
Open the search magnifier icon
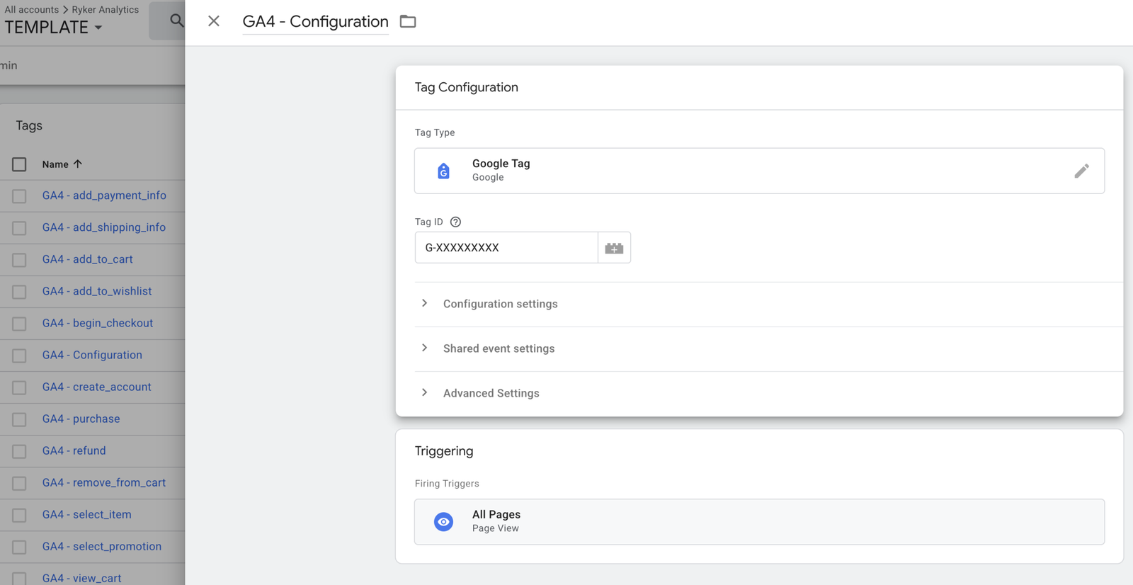(176, 21)
